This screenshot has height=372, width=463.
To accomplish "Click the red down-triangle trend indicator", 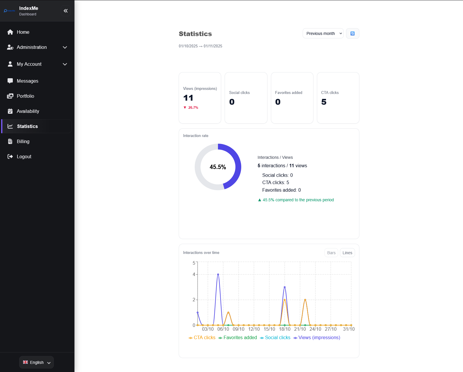I will pyautogui.click(x=185, y=108).
